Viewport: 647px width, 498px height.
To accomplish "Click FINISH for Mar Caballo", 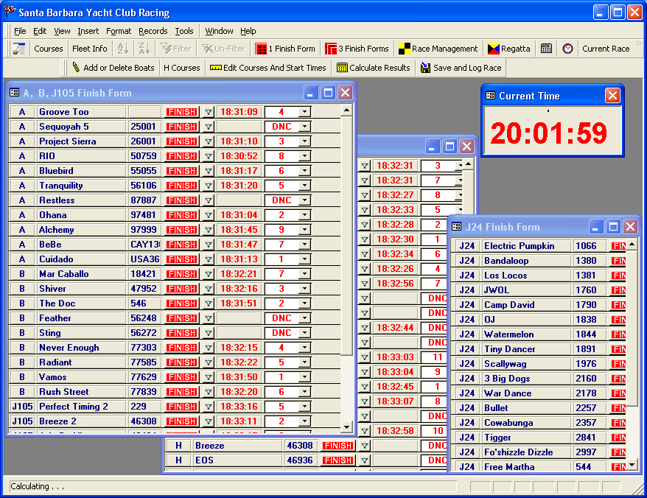I will (181, 274).
